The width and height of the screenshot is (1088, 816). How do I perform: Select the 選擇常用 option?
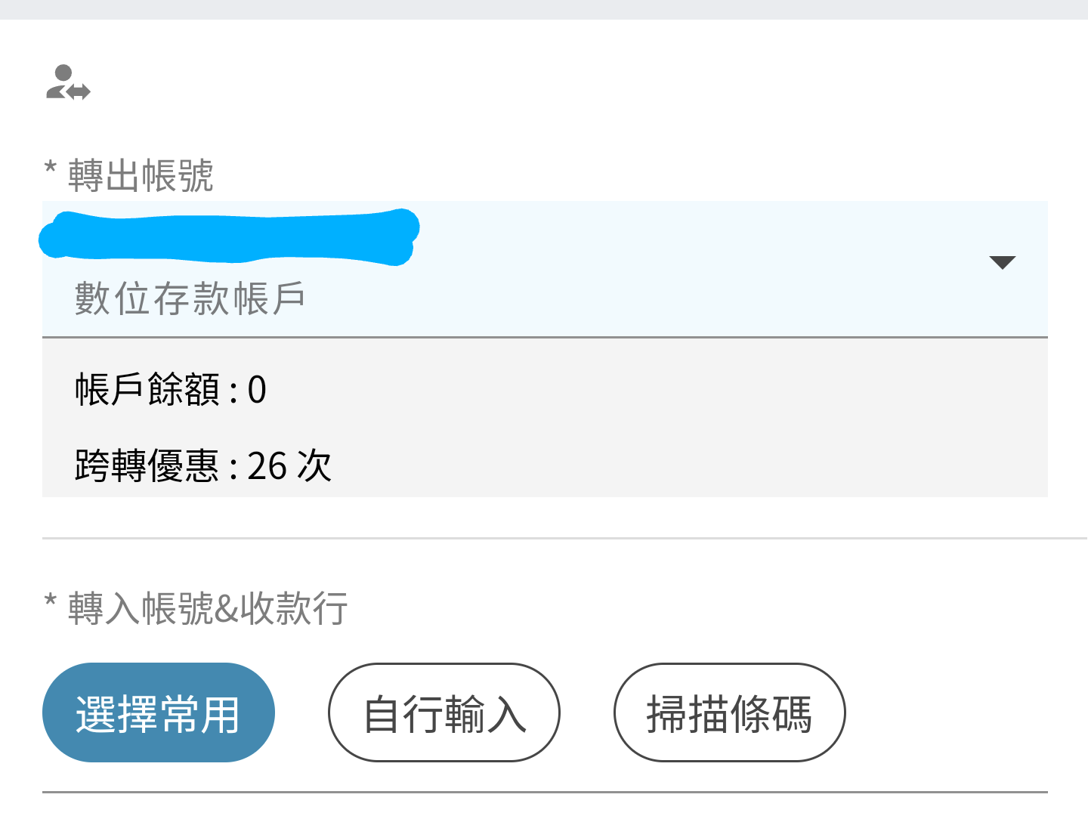159,712
